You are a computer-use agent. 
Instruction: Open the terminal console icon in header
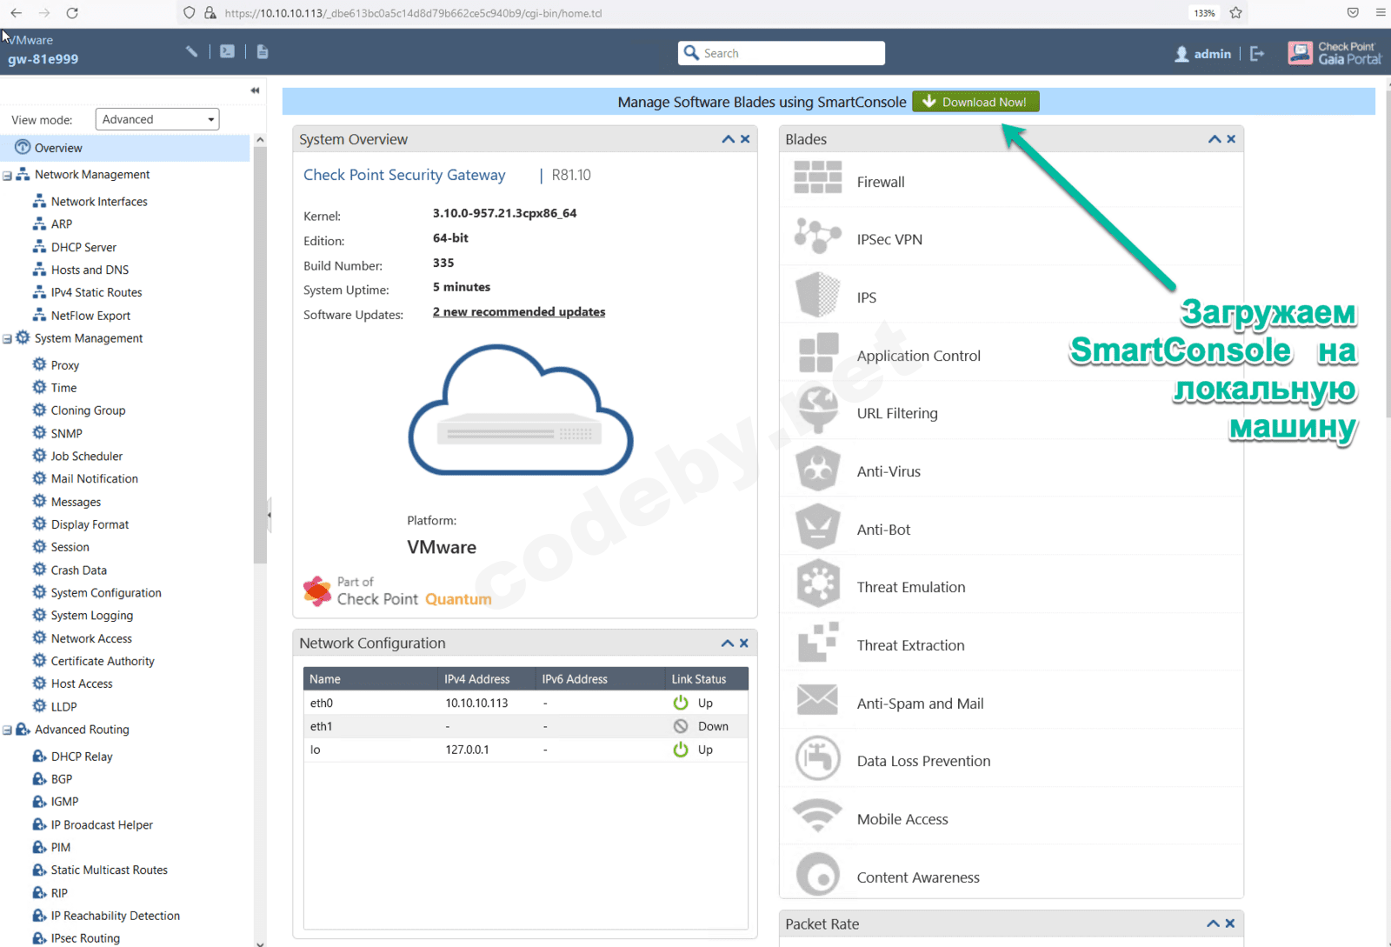click(227, 51)
